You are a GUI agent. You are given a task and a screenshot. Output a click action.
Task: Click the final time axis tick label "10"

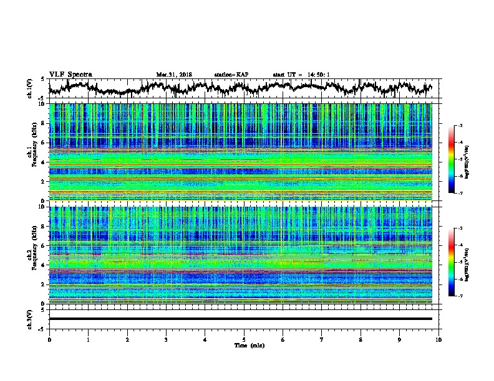click(438, 339)
